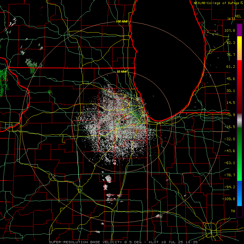The width and height of the screenshot is (244, 244).
Task: Click the -78.7 scale value
Action: pyautogui.click(x=230, y=175)
